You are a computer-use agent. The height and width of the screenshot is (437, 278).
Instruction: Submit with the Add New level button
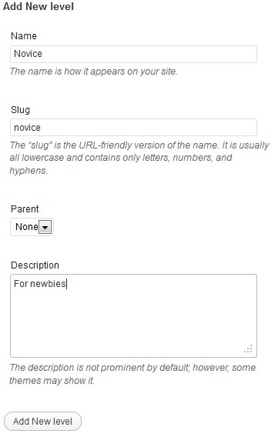(x=42, y=421)
